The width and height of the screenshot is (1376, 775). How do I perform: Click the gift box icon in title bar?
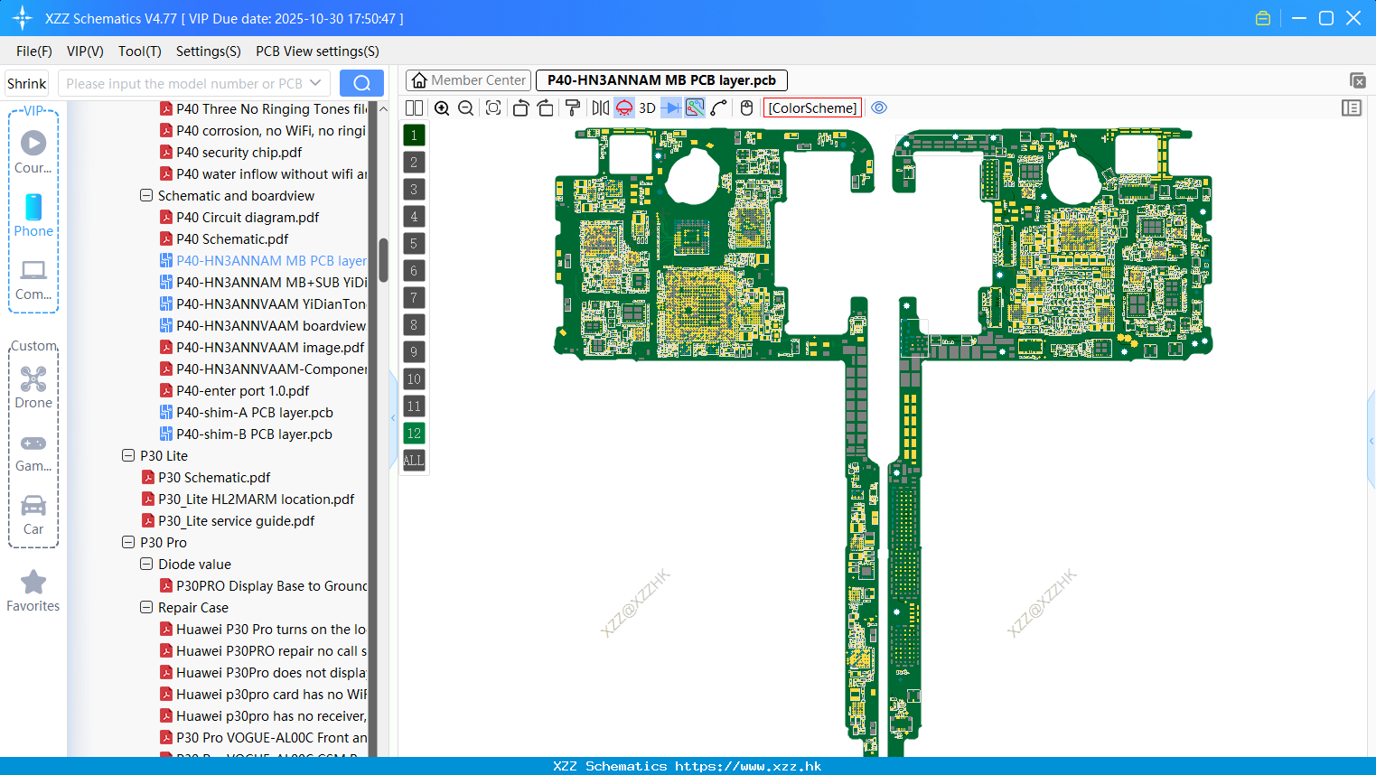coord(1263,18)
